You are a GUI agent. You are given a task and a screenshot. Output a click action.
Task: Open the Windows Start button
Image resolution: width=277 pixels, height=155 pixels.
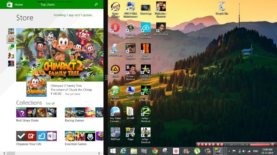113,151
